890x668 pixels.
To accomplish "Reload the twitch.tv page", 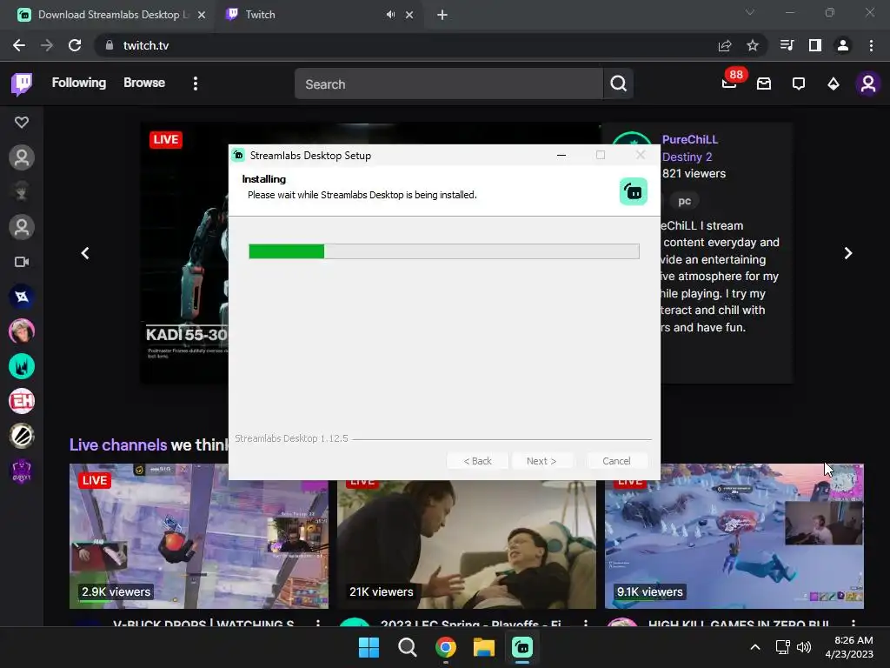I will 75,45.
